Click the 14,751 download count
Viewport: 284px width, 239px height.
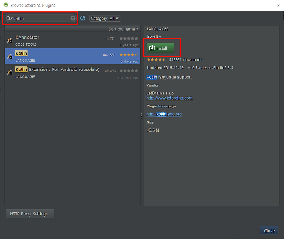[110, 39]
